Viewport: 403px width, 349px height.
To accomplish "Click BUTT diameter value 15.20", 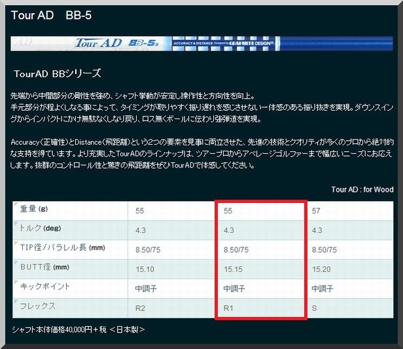I will click(x=321, y=269).
